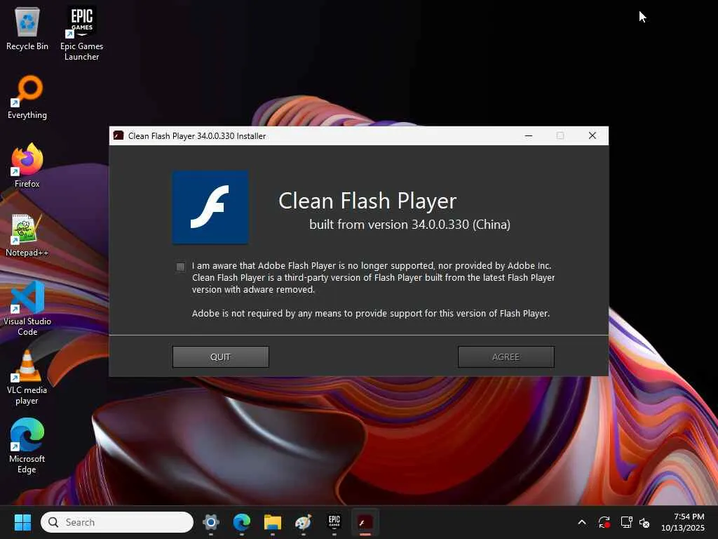Show hidden system tray icons

pyautogui.click(x=582, y=522)
